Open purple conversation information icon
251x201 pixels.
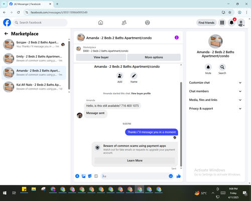[x=177, y=38]
